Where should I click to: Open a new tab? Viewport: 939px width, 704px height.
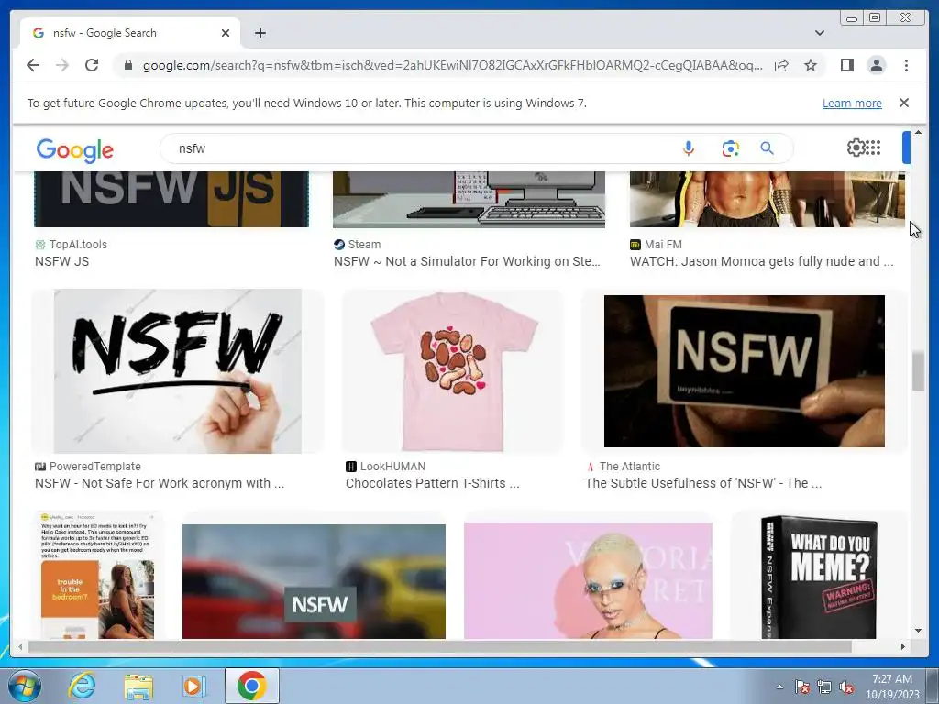(x=260, y=33)
